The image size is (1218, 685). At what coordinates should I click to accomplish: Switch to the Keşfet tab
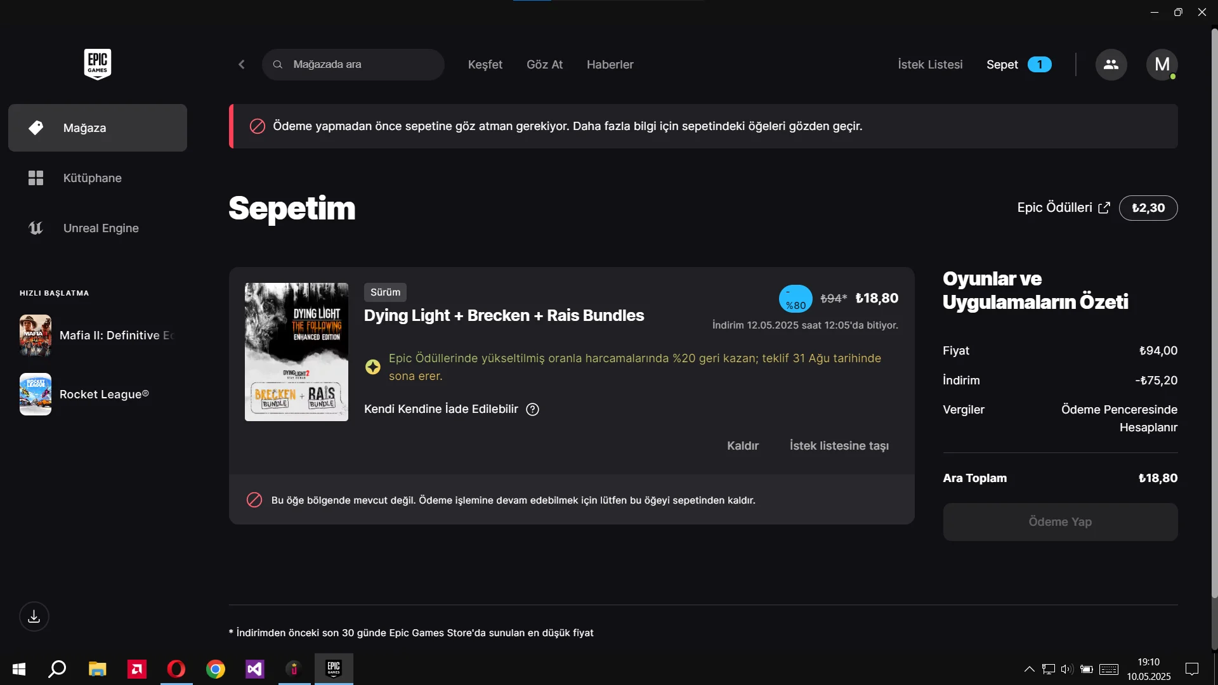(x=485, y=65)
